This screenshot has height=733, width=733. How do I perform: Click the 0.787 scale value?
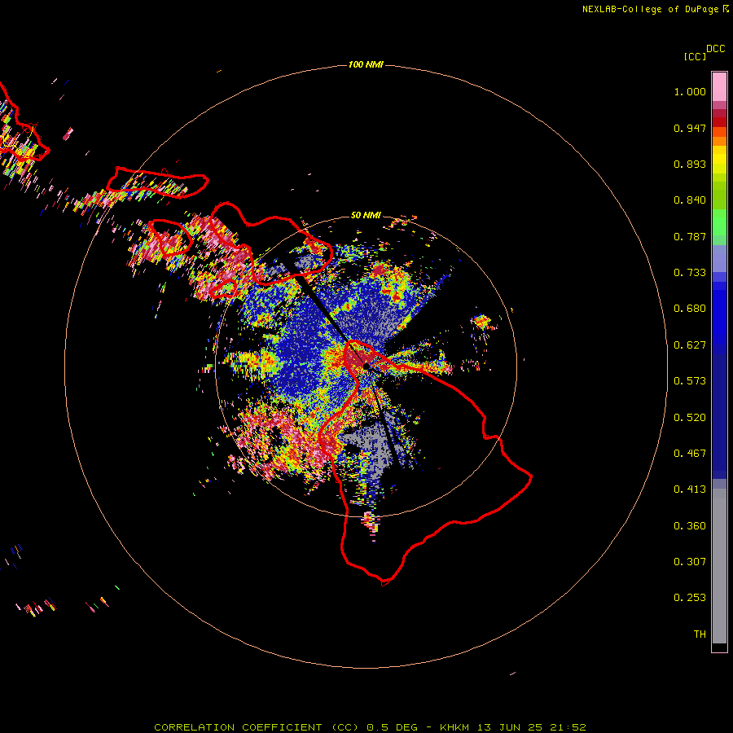coord(690,236)
